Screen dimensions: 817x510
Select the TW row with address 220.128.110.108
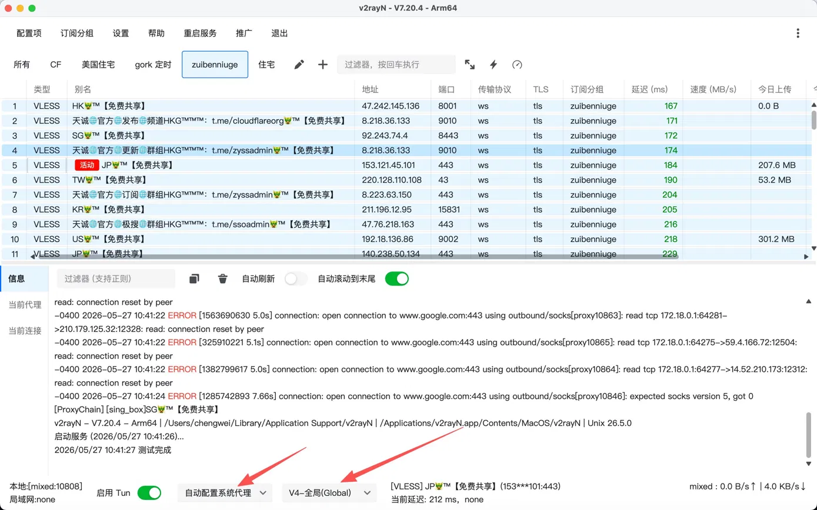point(406,180)
